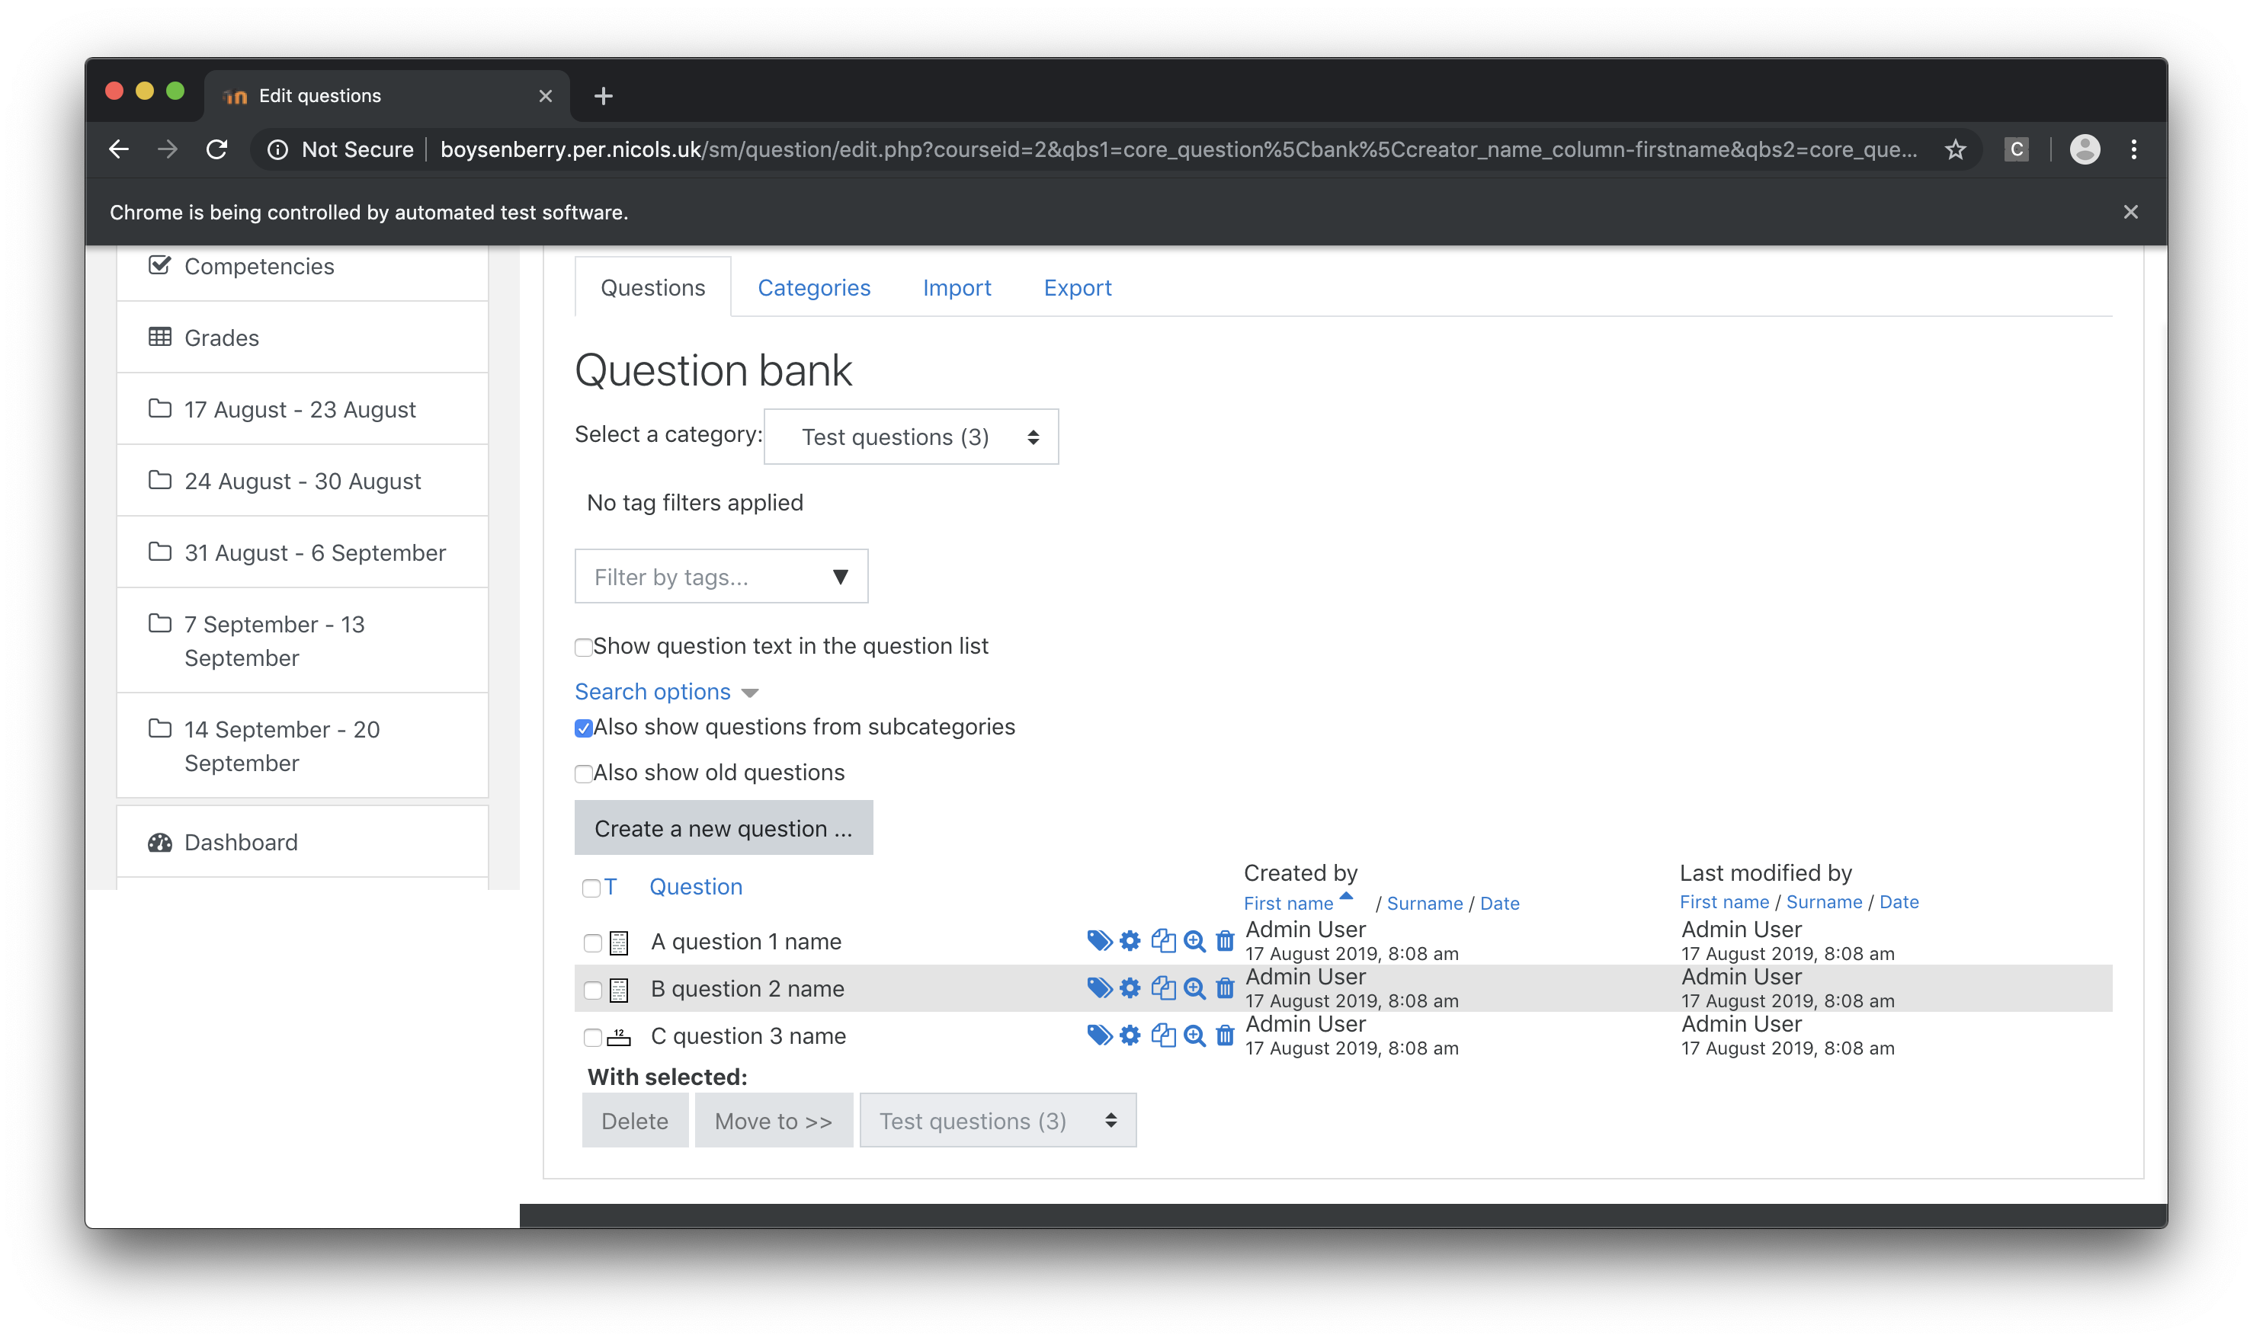Open Chrome three-dot menu
This screenshot has width=2253, height=1341.
click(x=2133, y=149)
